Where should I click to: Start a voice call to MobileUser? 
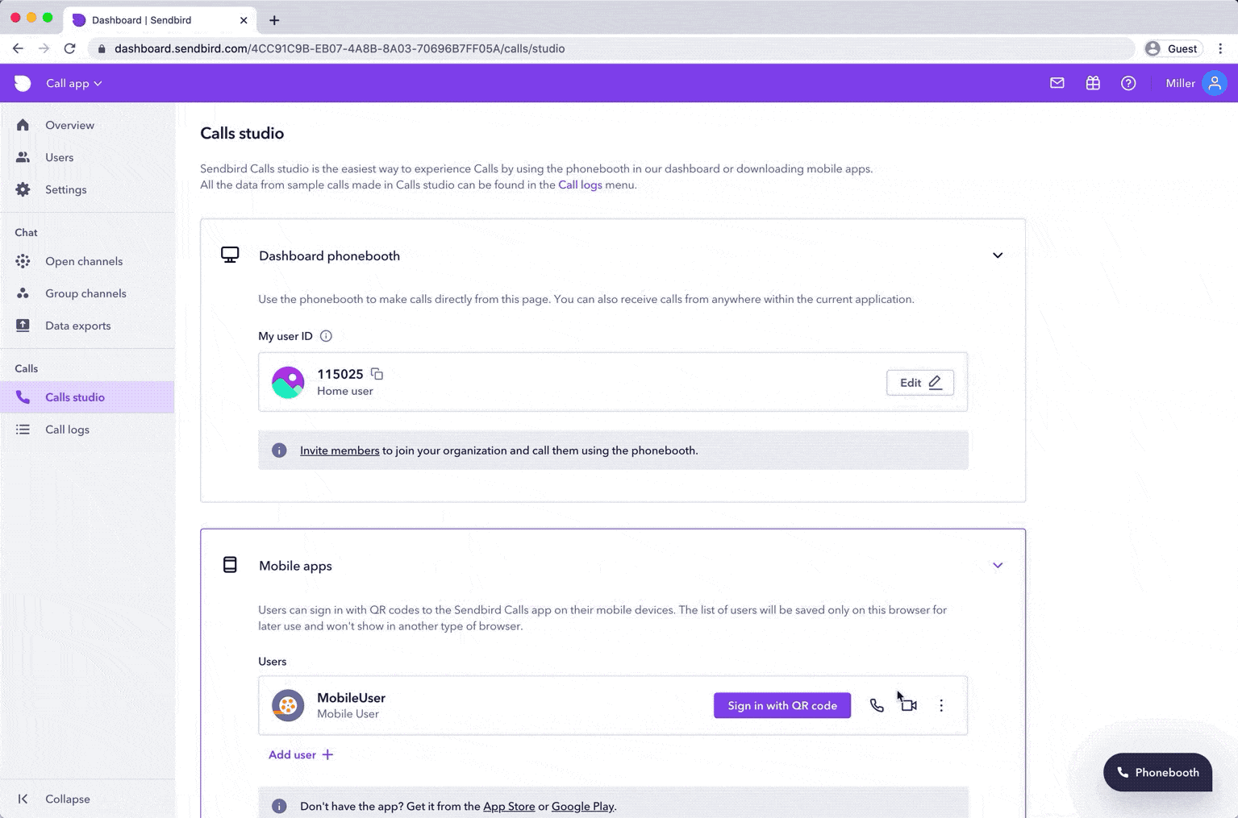[877, 706]
